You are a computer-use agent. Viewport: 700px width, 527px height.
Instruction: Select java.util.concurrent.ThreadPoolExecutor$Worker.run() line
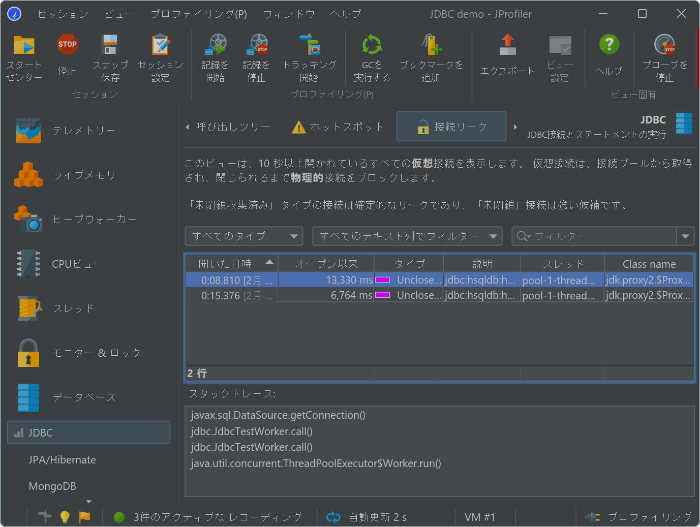[316, 463]
